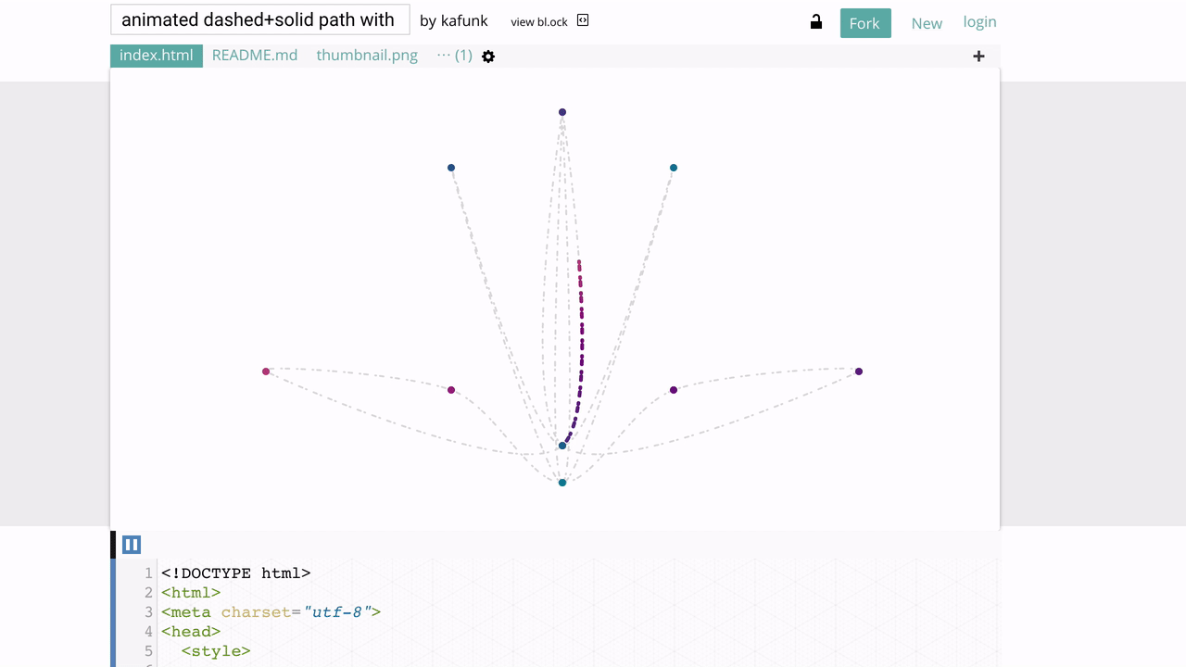This screenshot has height=667, width=1186.
Task: Open the README.md tab
Action: [255, 56]
